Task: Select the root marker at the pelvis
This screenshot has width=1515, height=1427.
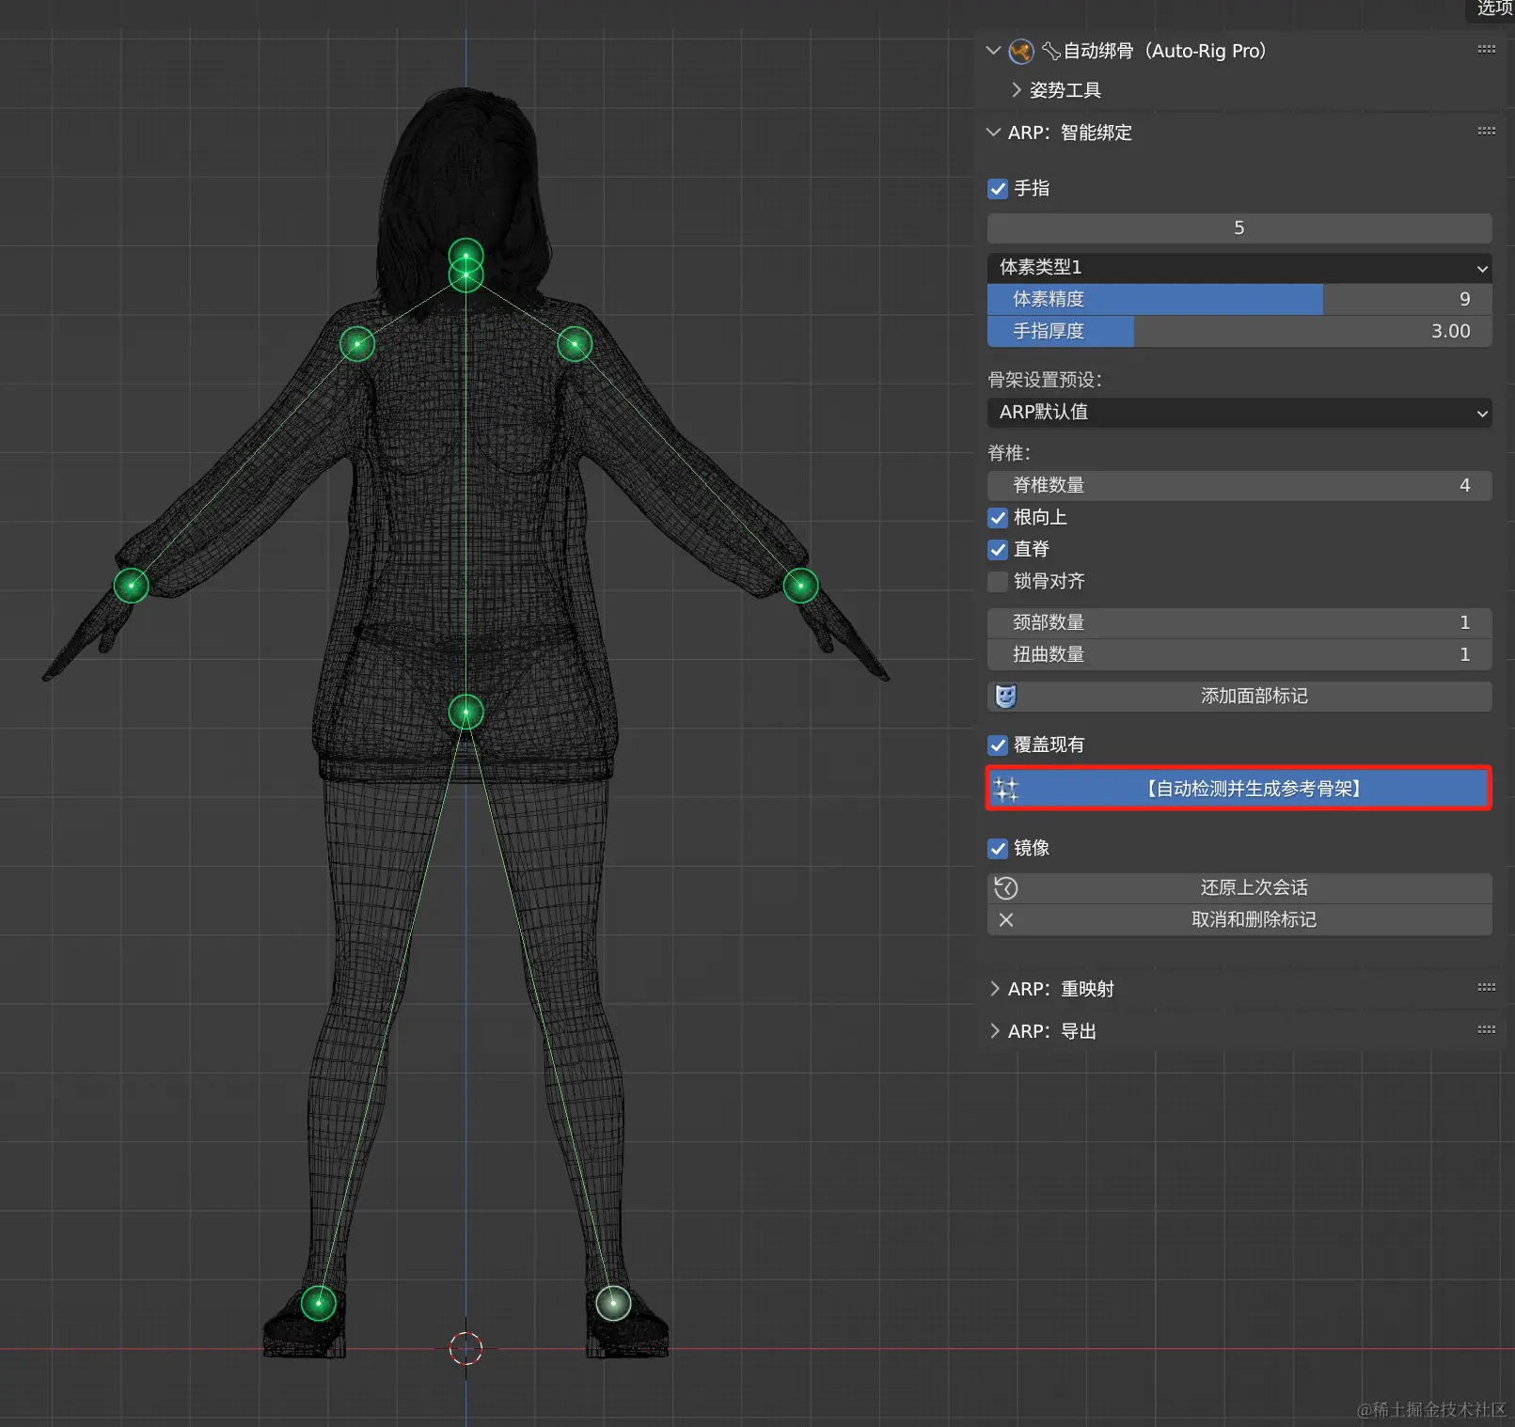Action: (466, 713)
